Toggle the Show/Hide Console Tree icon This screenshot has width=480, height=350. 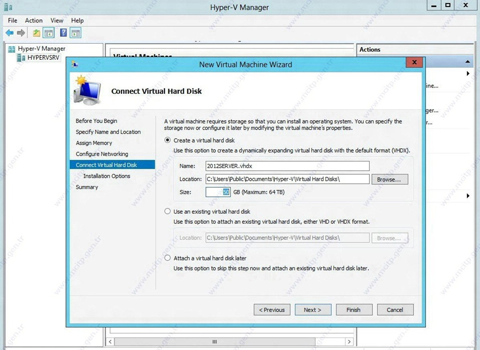49,33
